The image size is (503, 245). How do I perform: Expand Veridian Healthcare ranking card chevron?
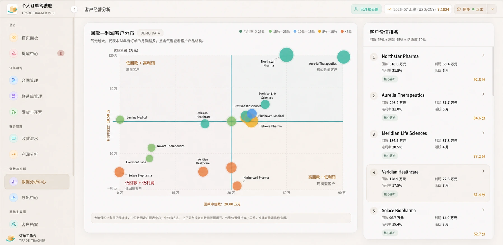(483, 171)
